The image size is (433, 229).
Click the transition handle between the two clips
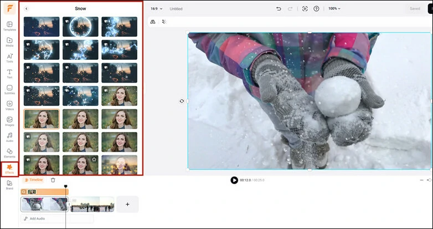pyautogui.click(x=69, y=205)
